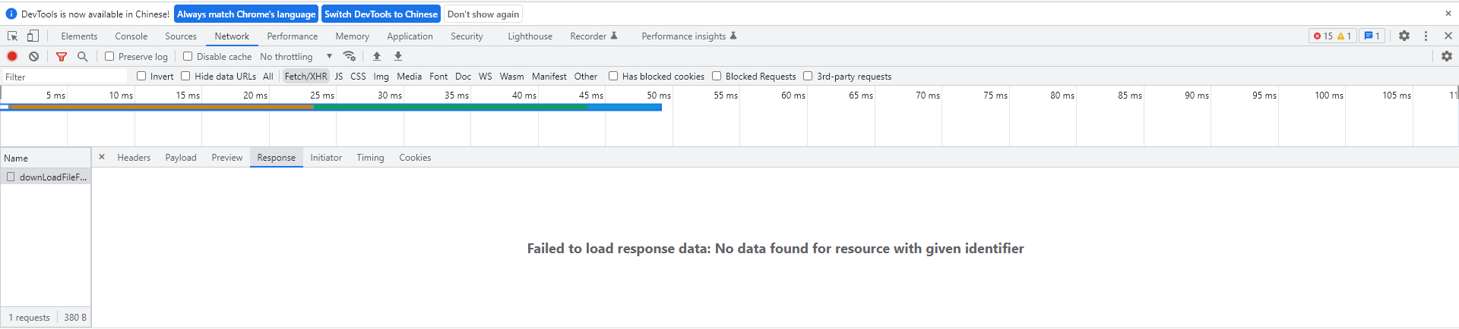
Task: Click Switch DevTools to Chinese button
Action: [x=381, y=14]
